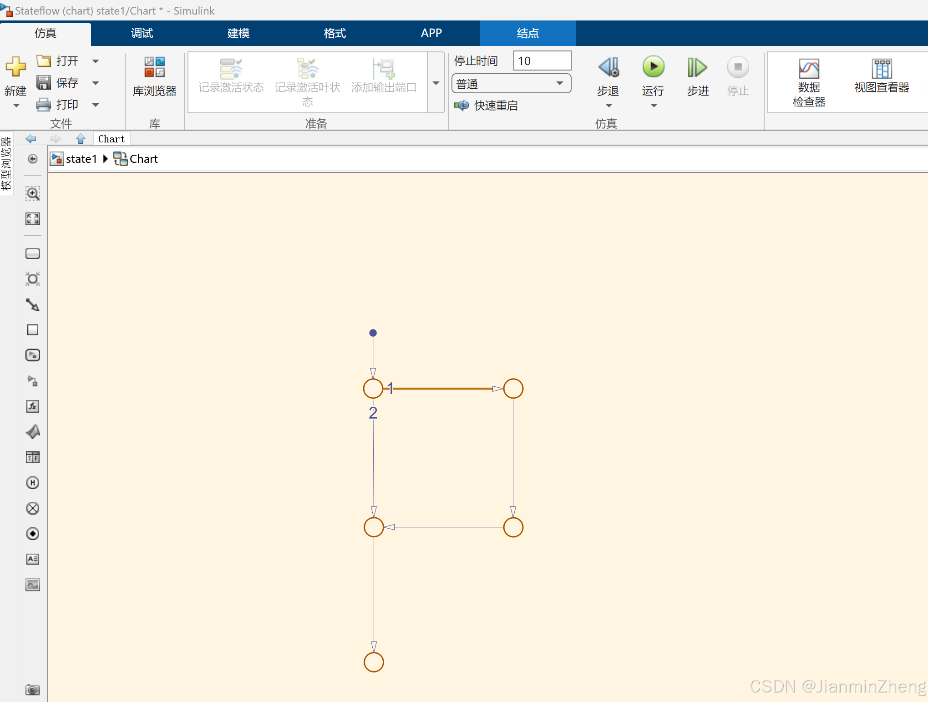Open the Modeling (建模) tab
This screenshot has height=702, width=928.
coord(238,33)
